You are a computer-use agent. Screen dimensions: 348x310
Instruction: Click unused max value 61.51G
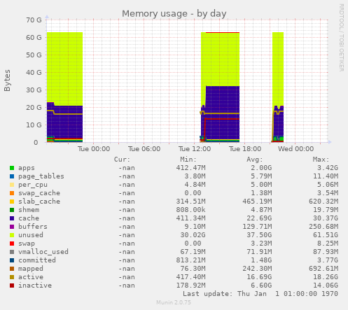coord(326,235)
